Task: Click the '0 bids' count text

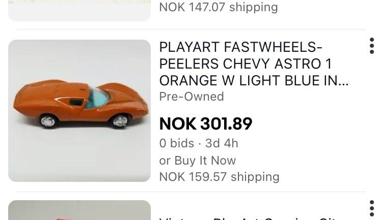Action: coord(176,143)
